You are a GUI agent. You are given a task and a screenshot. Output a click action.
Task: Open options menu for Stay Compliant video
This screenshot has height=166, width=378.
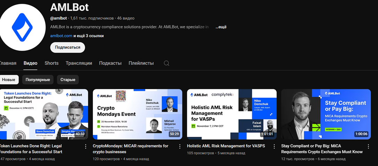[368, 147]
